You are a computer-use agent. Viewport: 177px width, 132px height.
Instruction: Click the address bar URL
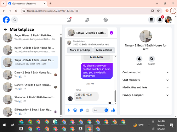coord(53,11)
